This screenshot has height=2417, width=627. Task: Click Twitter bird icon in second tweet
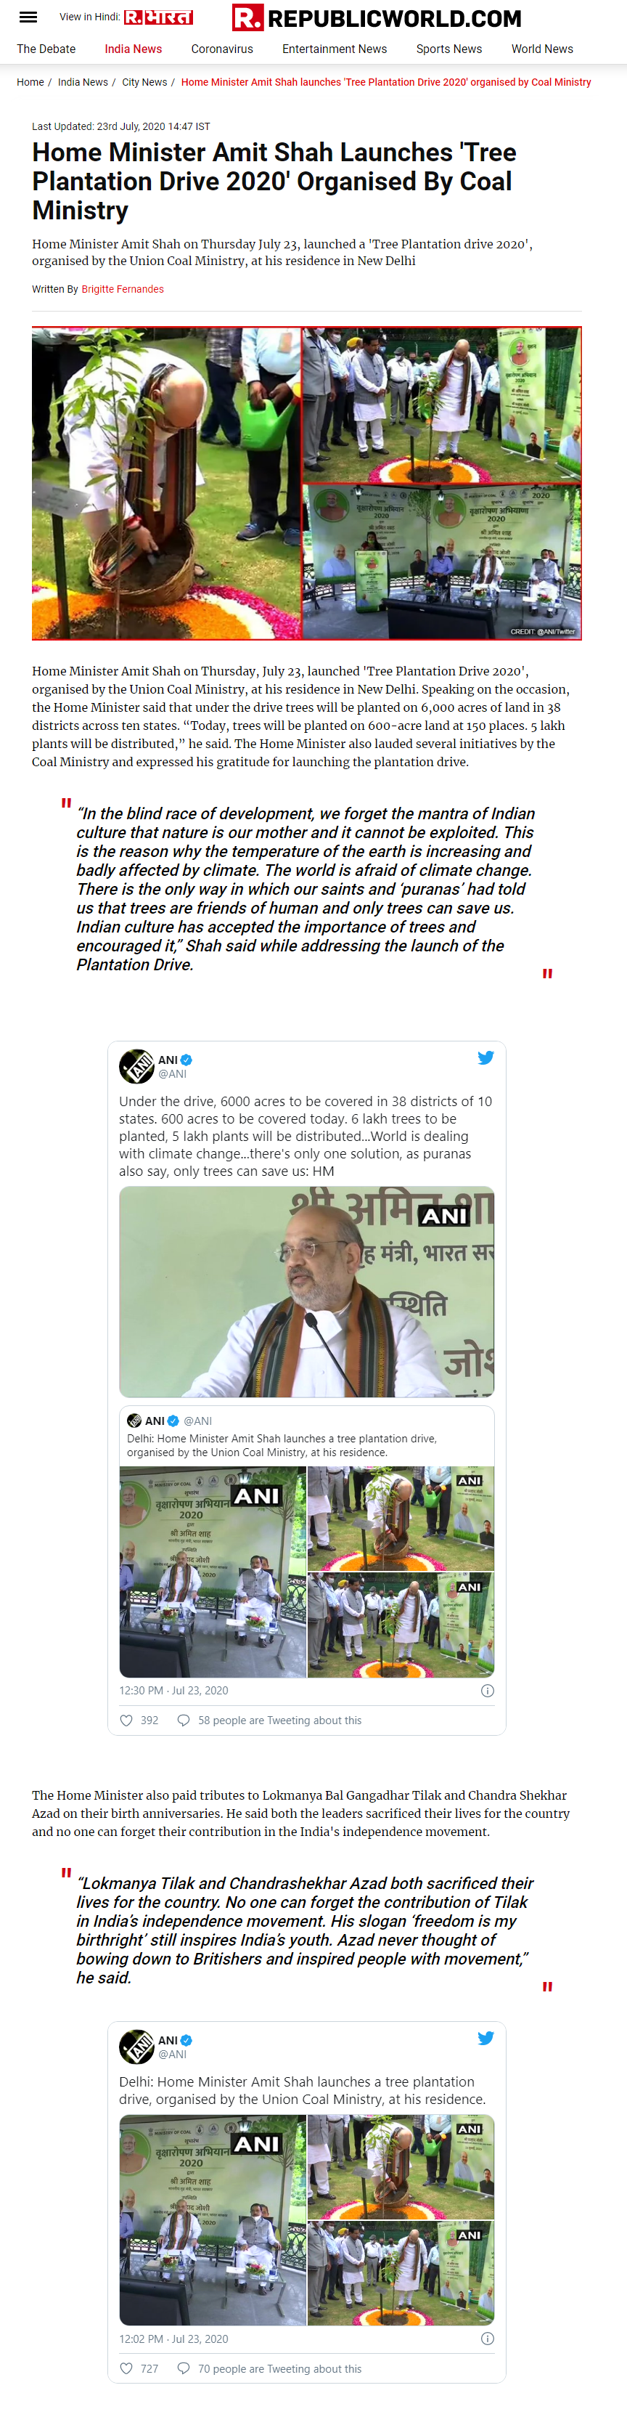[485, 2038]
